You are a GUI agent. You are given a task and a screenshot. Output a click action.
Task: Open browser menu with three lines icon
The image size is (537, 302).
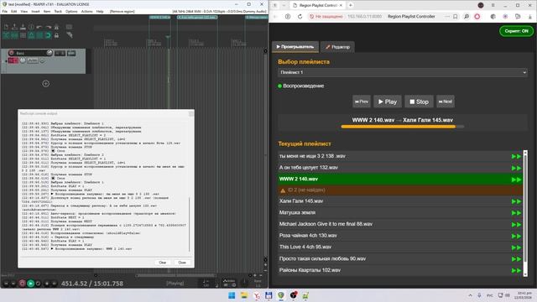tap(493, 5)
